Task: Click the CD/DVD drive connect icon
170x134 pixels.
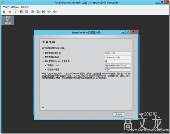Action: 49,12
